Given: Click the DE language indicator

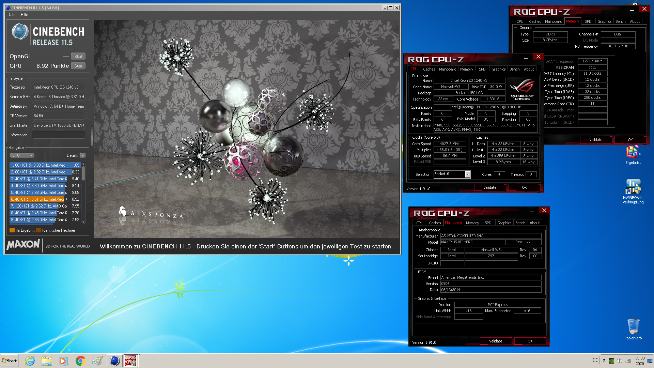Looking at the screenshot, I should pos(595,360).
